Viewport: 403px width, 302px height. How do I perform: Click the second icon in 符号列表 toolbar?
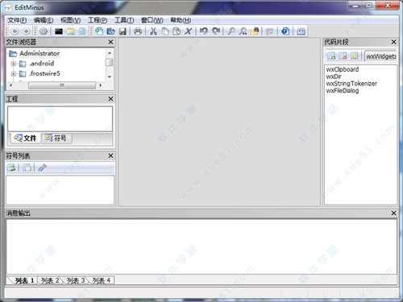[x=27, y=168]
